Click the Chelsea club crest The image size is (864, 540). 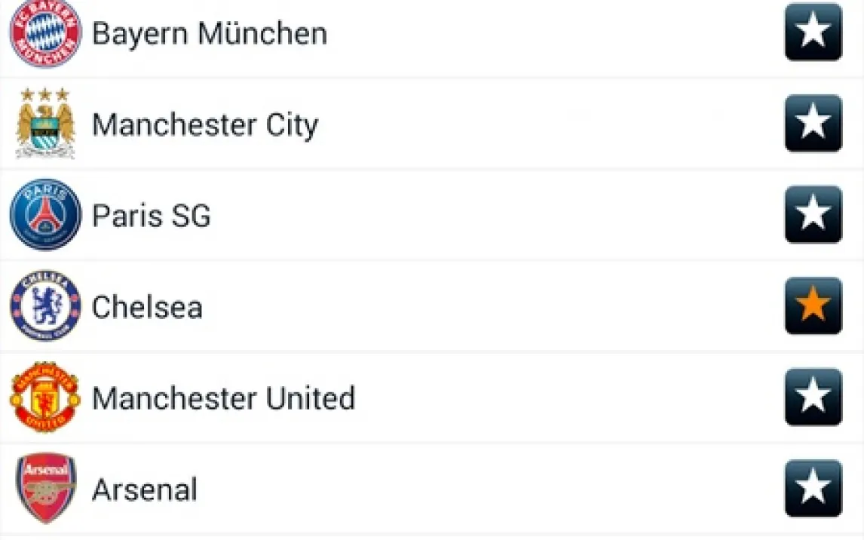tap(45, 306)
